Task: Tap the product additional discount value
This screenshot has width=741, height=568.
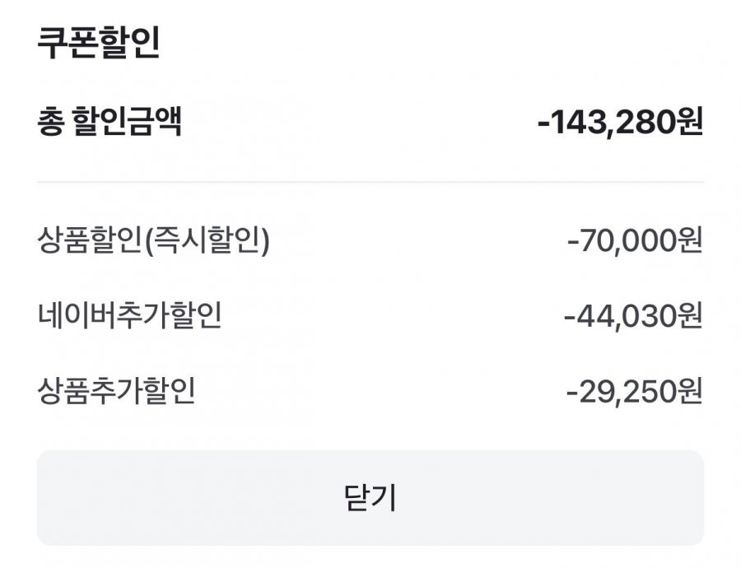Action: pyautogui.click(x=634, y=391)
